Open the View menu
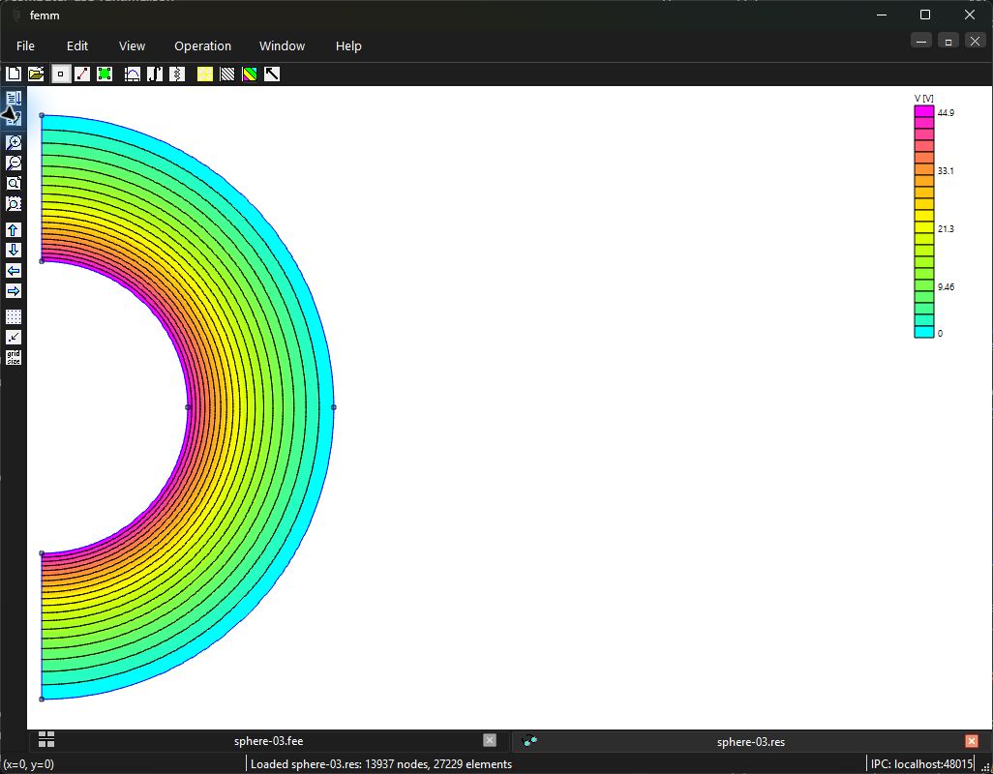Screen dimensions: 993x774 pyautogui.click(x=132, y=46)
